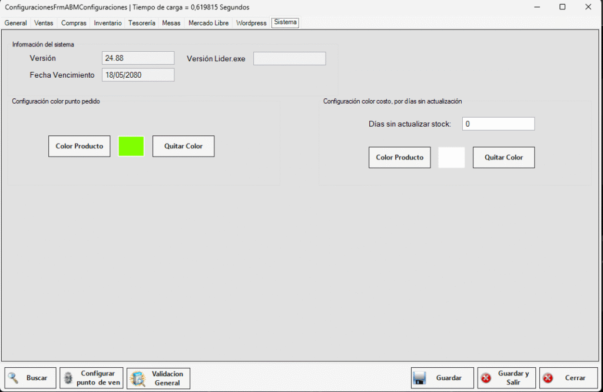Switch to the Ventas tab
Image resolution: width=603 pixels, height=392 pixels.
point(44,23)
